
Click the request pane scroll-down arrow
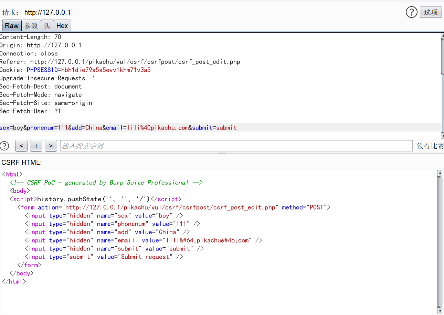pos(442,136)
